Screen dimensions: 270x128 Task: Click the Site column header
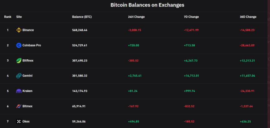tap(19, 17)
